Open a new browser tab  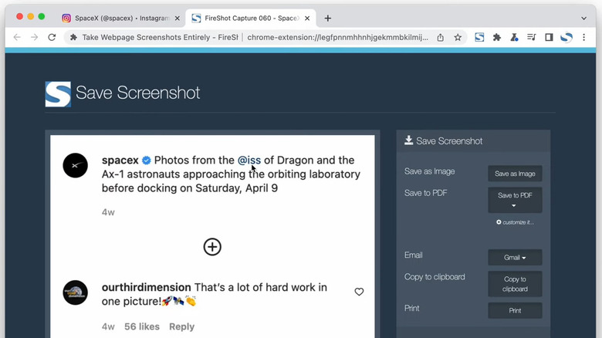pyautogui.click(x=328, y=18)
